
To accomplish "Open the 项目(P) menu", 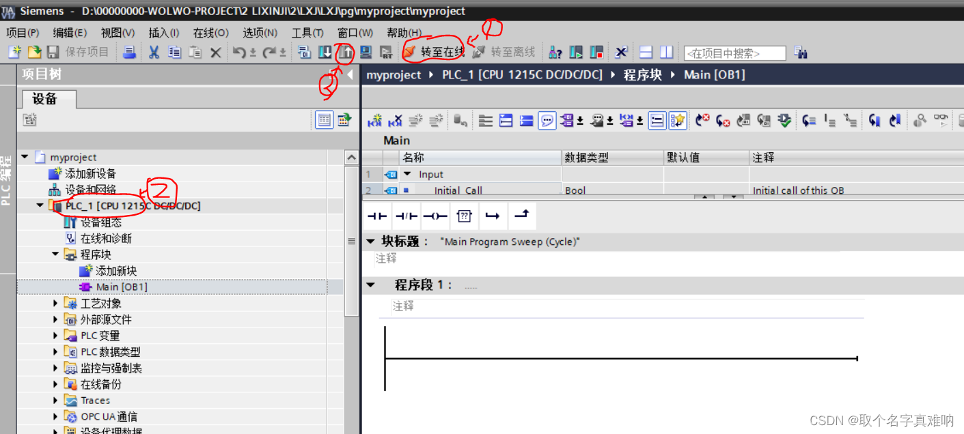I will tap(23, 33).
